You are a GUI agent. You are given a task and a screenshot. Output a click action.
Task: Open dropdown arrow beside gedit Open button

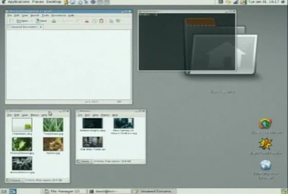tap(31, 21)
